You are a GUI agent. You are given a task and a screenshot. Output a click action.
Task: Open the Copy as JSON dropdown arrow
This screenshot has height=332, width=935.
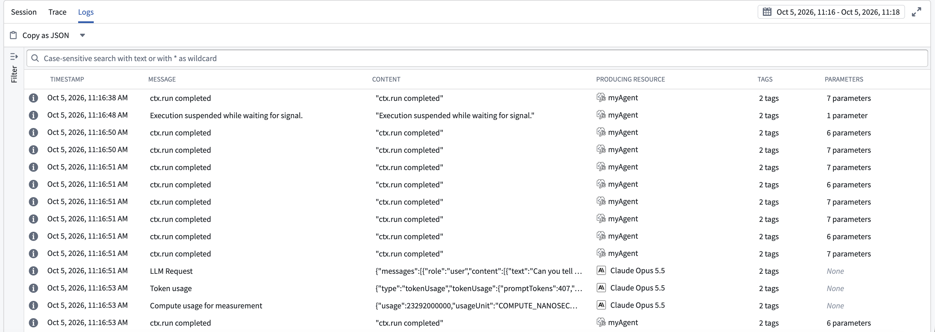pyautogui.click(x=82, y=35)
